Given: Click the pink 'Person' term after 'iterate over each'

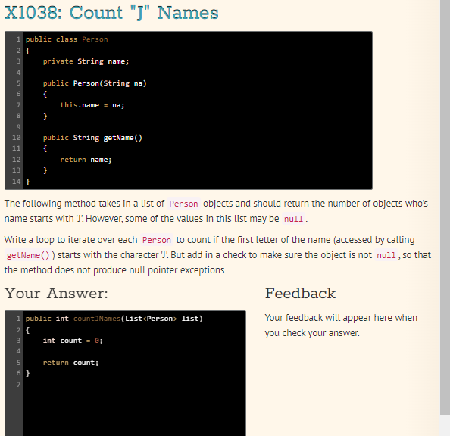Looking at the screenshot, I should click(x=157, y=240).
